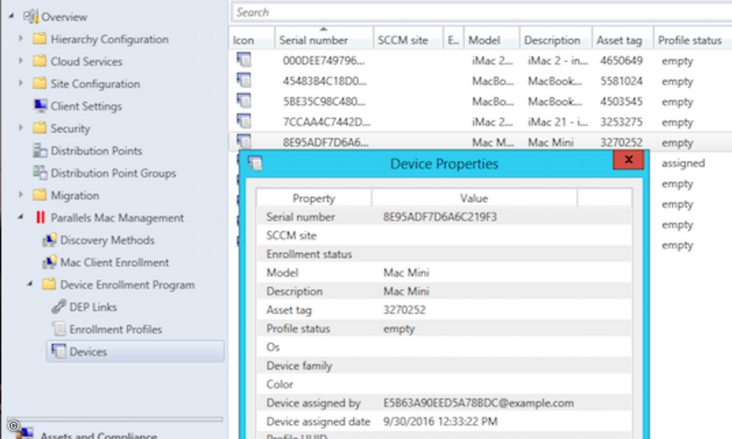Click value 8E95ADF7D6A6C219F3 in Device Properties
The width and height of the screenshot is (732, 439).
pyautogui.click(x=440, y=217)
